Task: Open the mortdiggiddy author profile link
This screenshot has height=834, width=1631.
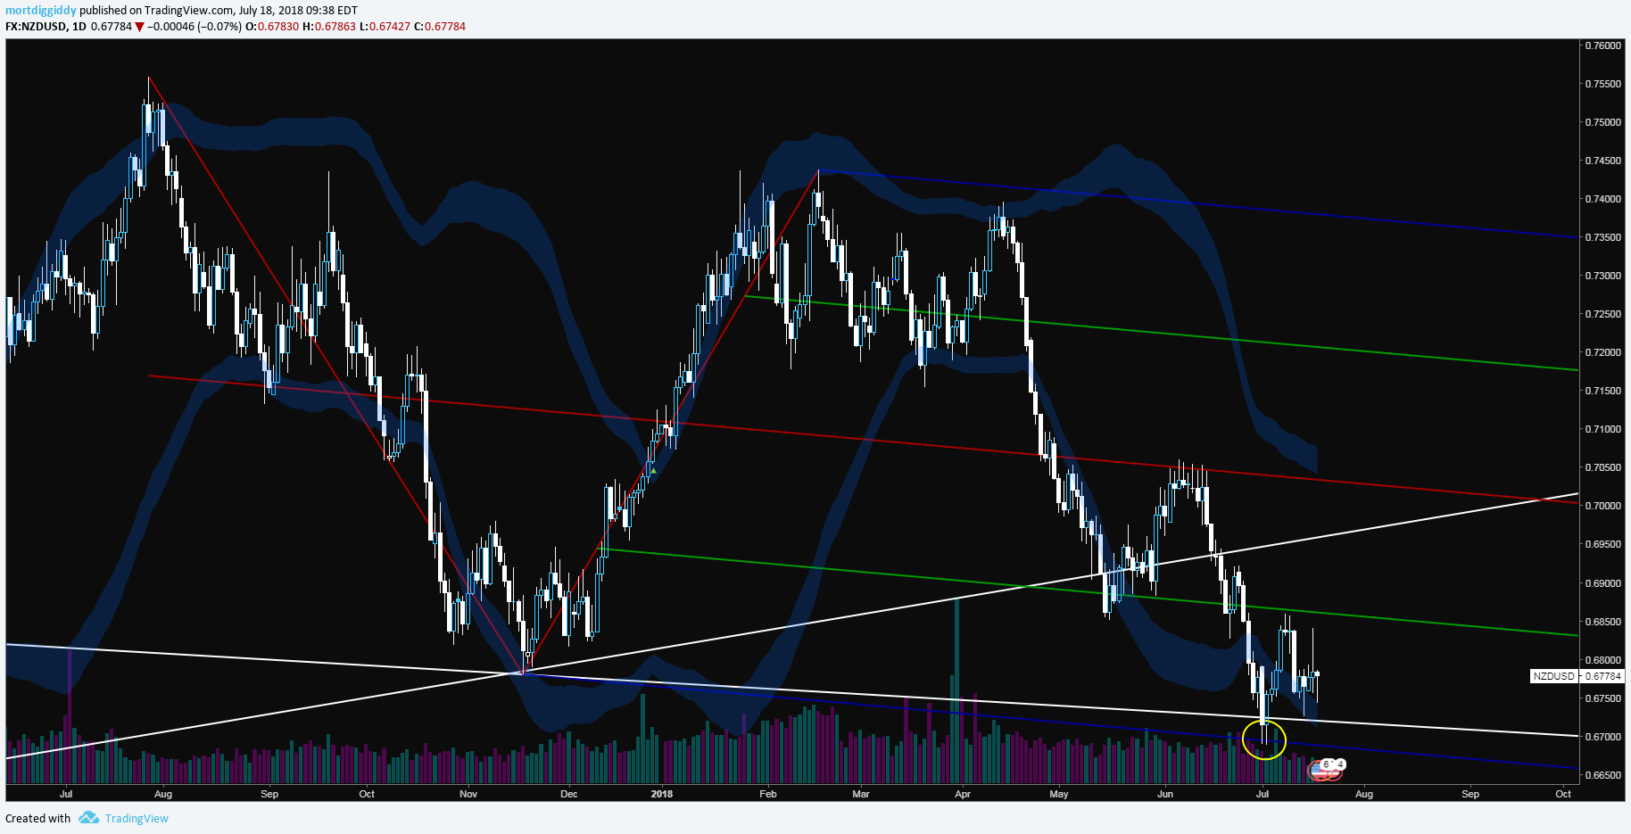Action: pos(41,11)
